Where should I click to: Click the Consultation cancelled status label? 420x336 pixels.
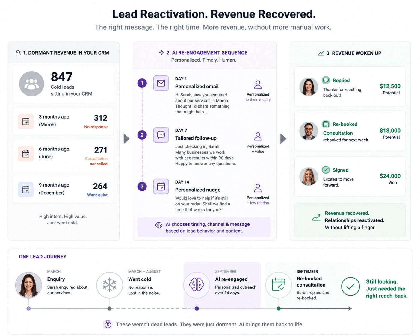coord(96,161)
